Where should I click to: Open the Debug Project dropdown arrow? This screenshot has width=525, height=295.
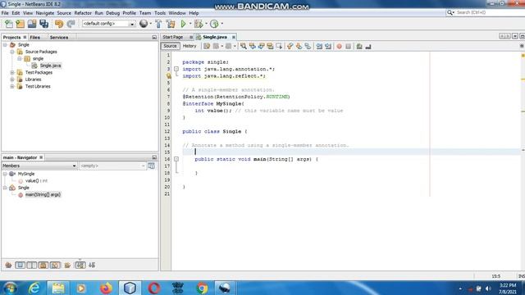coord(206,24)
